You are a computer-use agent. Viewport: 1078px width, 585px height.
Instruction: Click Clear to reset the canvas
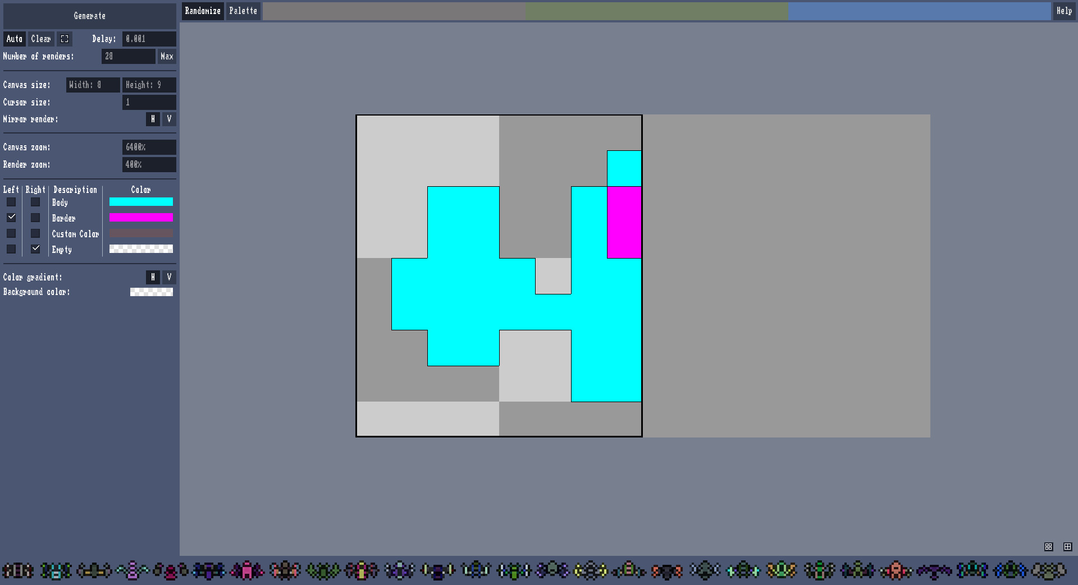coord(40,39)
